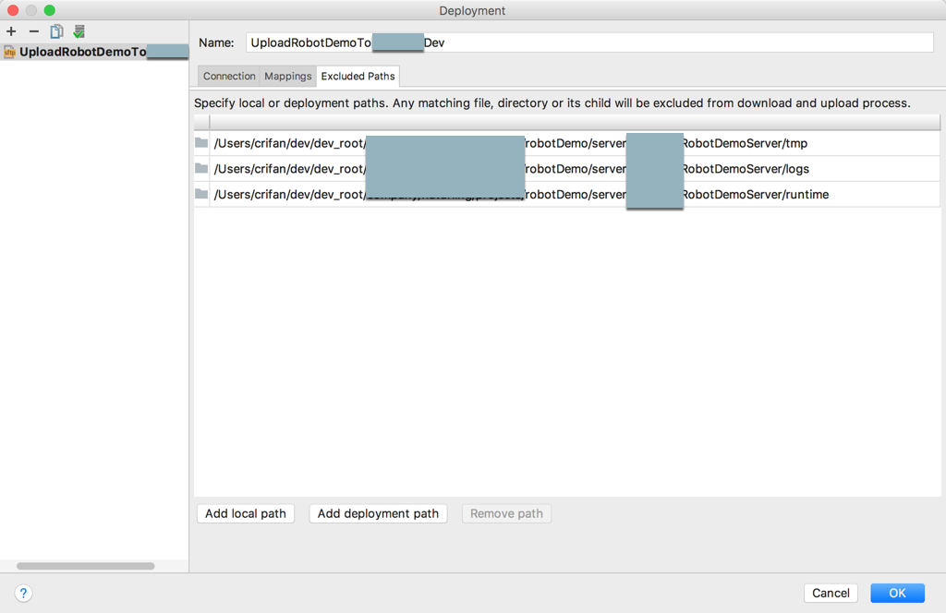Select the excluded path ending in RobotDemoServer/runtime
The width and height of the screenshot is (946, 613).
(567, 194)
